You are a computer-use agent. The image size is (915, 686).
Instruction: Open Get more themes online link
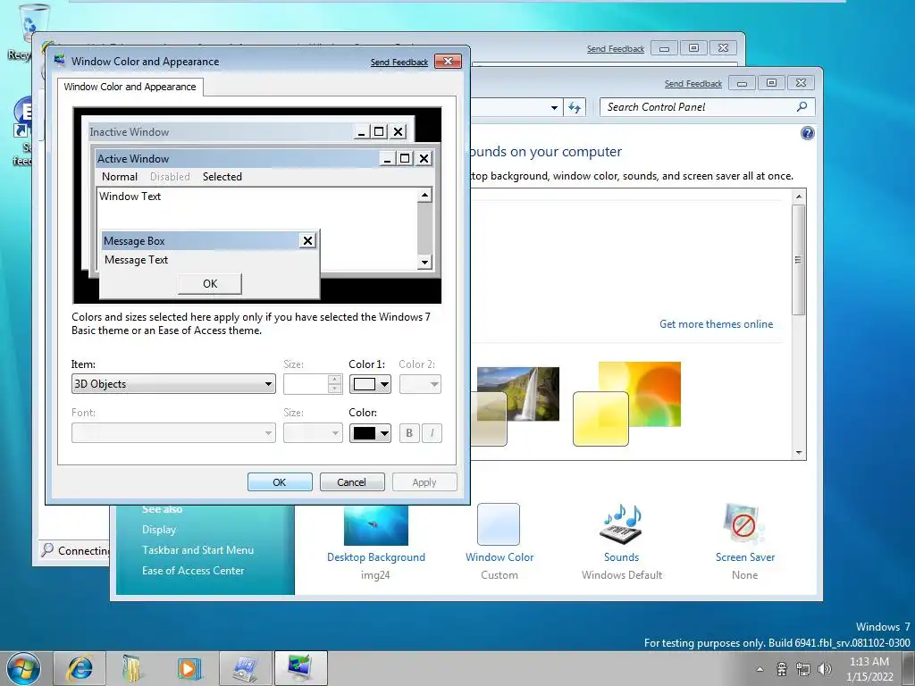coord(716,323)
